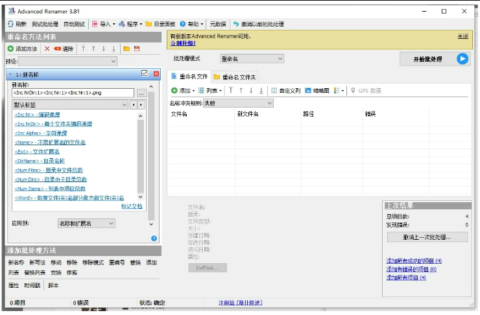Click 自动测试 in toolbar
This screenshot has width=480, height=315.
pos(74,24)
